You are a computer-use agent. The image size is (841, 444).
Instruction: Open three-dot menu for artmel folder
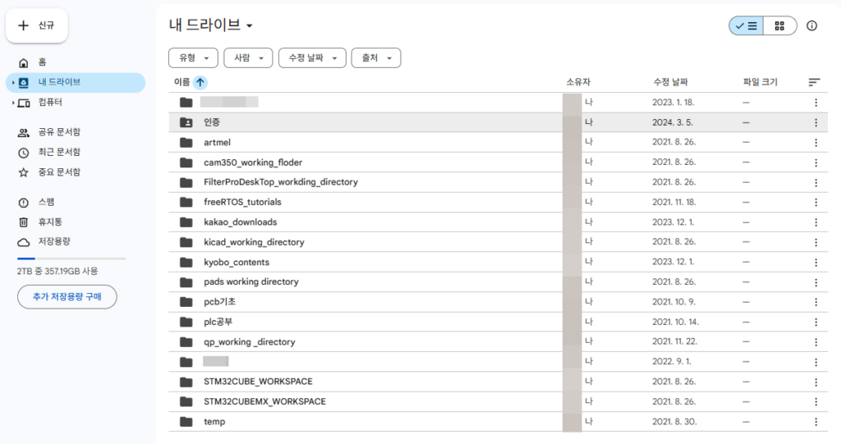[816, 143]
